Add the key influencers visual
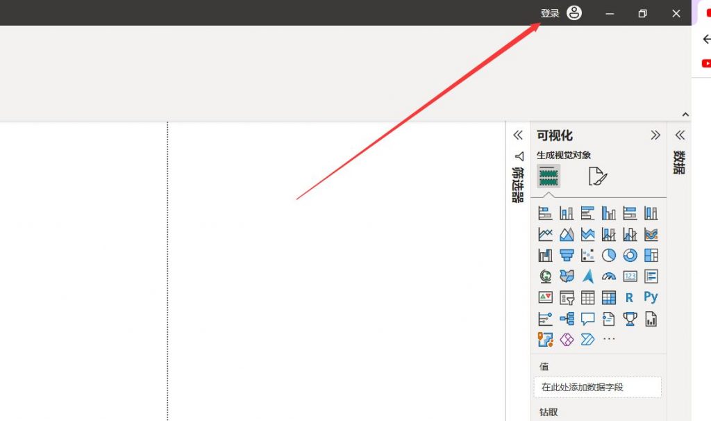Viewport: 711px width, 421px height. click(545, 319)
